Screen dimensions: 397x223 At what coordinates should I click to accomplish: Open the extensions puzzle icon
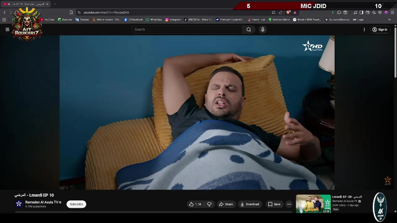click(339, 12)
